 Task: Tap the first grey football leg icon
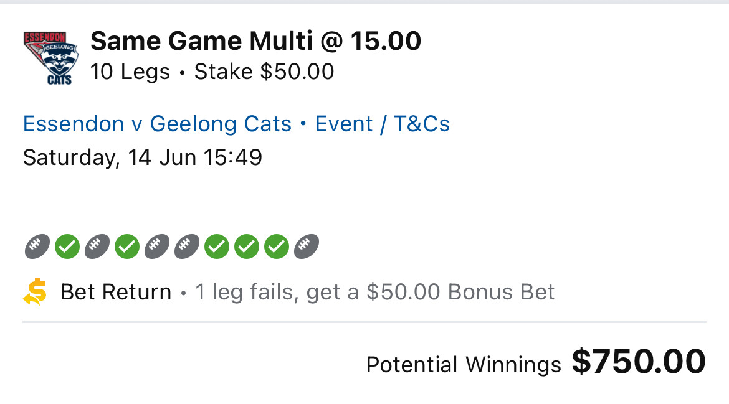(37, 246)
